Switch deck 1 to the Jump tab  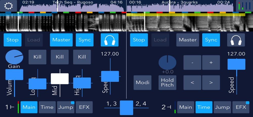66,107
